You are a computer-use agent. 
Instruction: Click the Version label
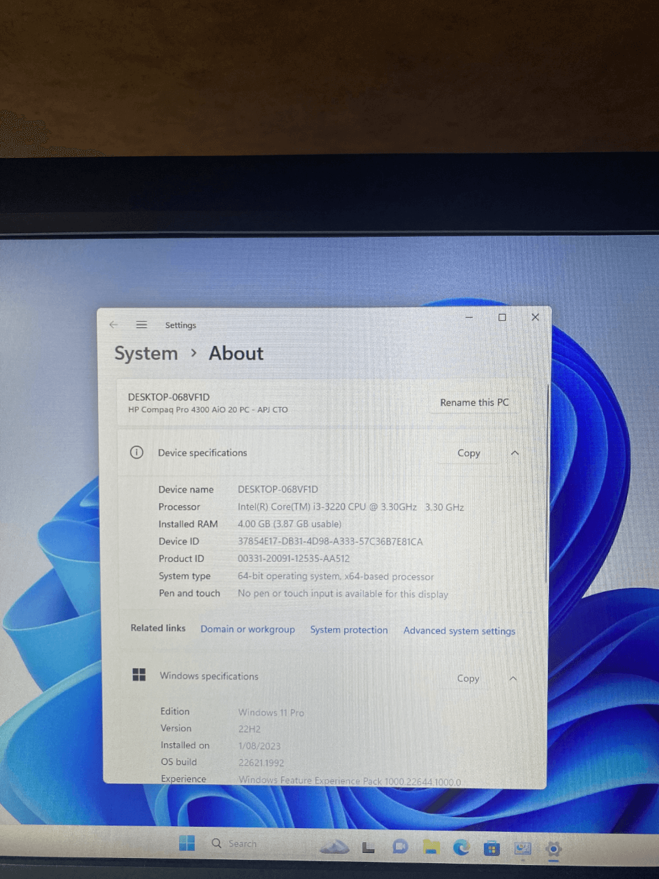pos(176,728)
